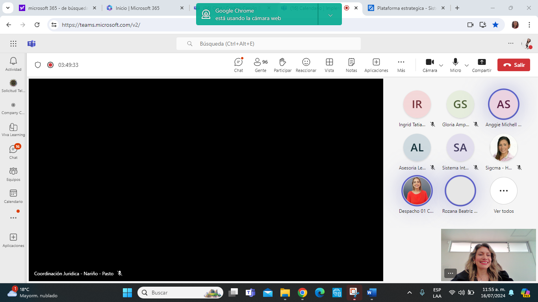
Task: Open your Teams profile picture menu
Action: (x=527, y=44)
